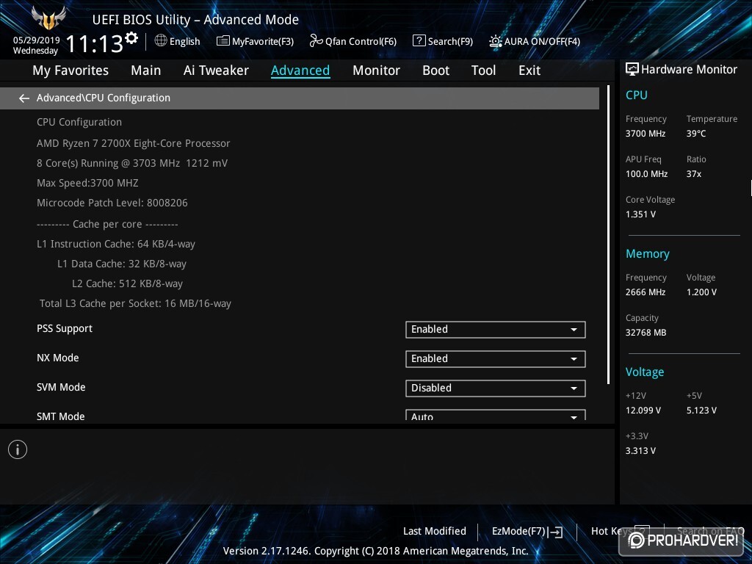Click the 11:13 clock display
Screen dimensions: 752x564
tap(95, 44)
